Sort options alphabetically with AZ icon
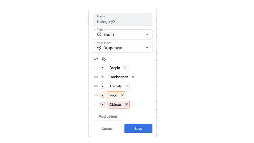Image resolution: width=254 pixels, height=143 pixels. 96,59
